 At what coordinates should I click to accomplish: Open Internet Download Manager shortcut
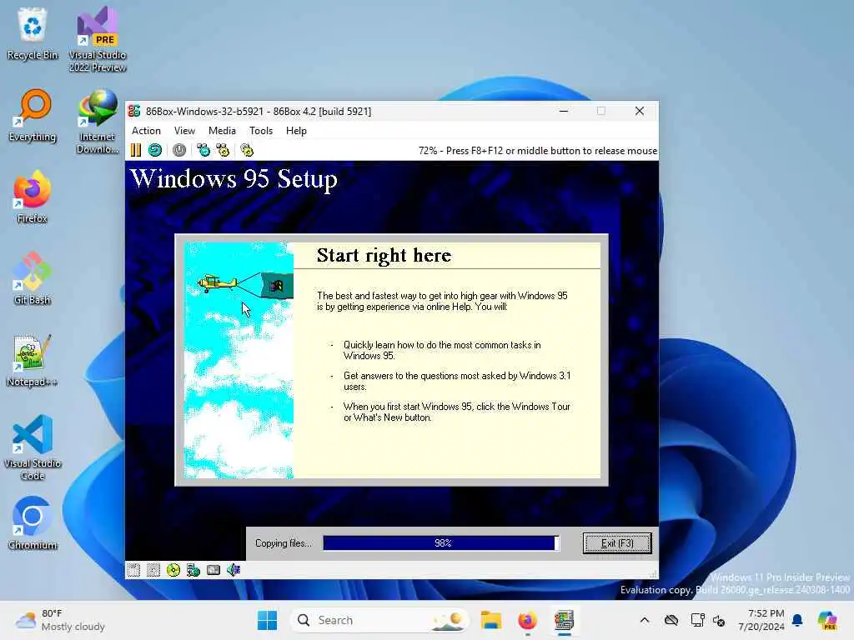(97, 121)
